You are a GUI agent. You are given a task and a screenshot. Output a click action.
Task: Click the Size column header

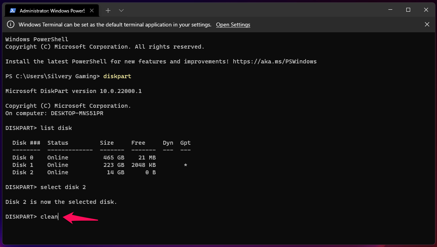click(x=107, y=143)
